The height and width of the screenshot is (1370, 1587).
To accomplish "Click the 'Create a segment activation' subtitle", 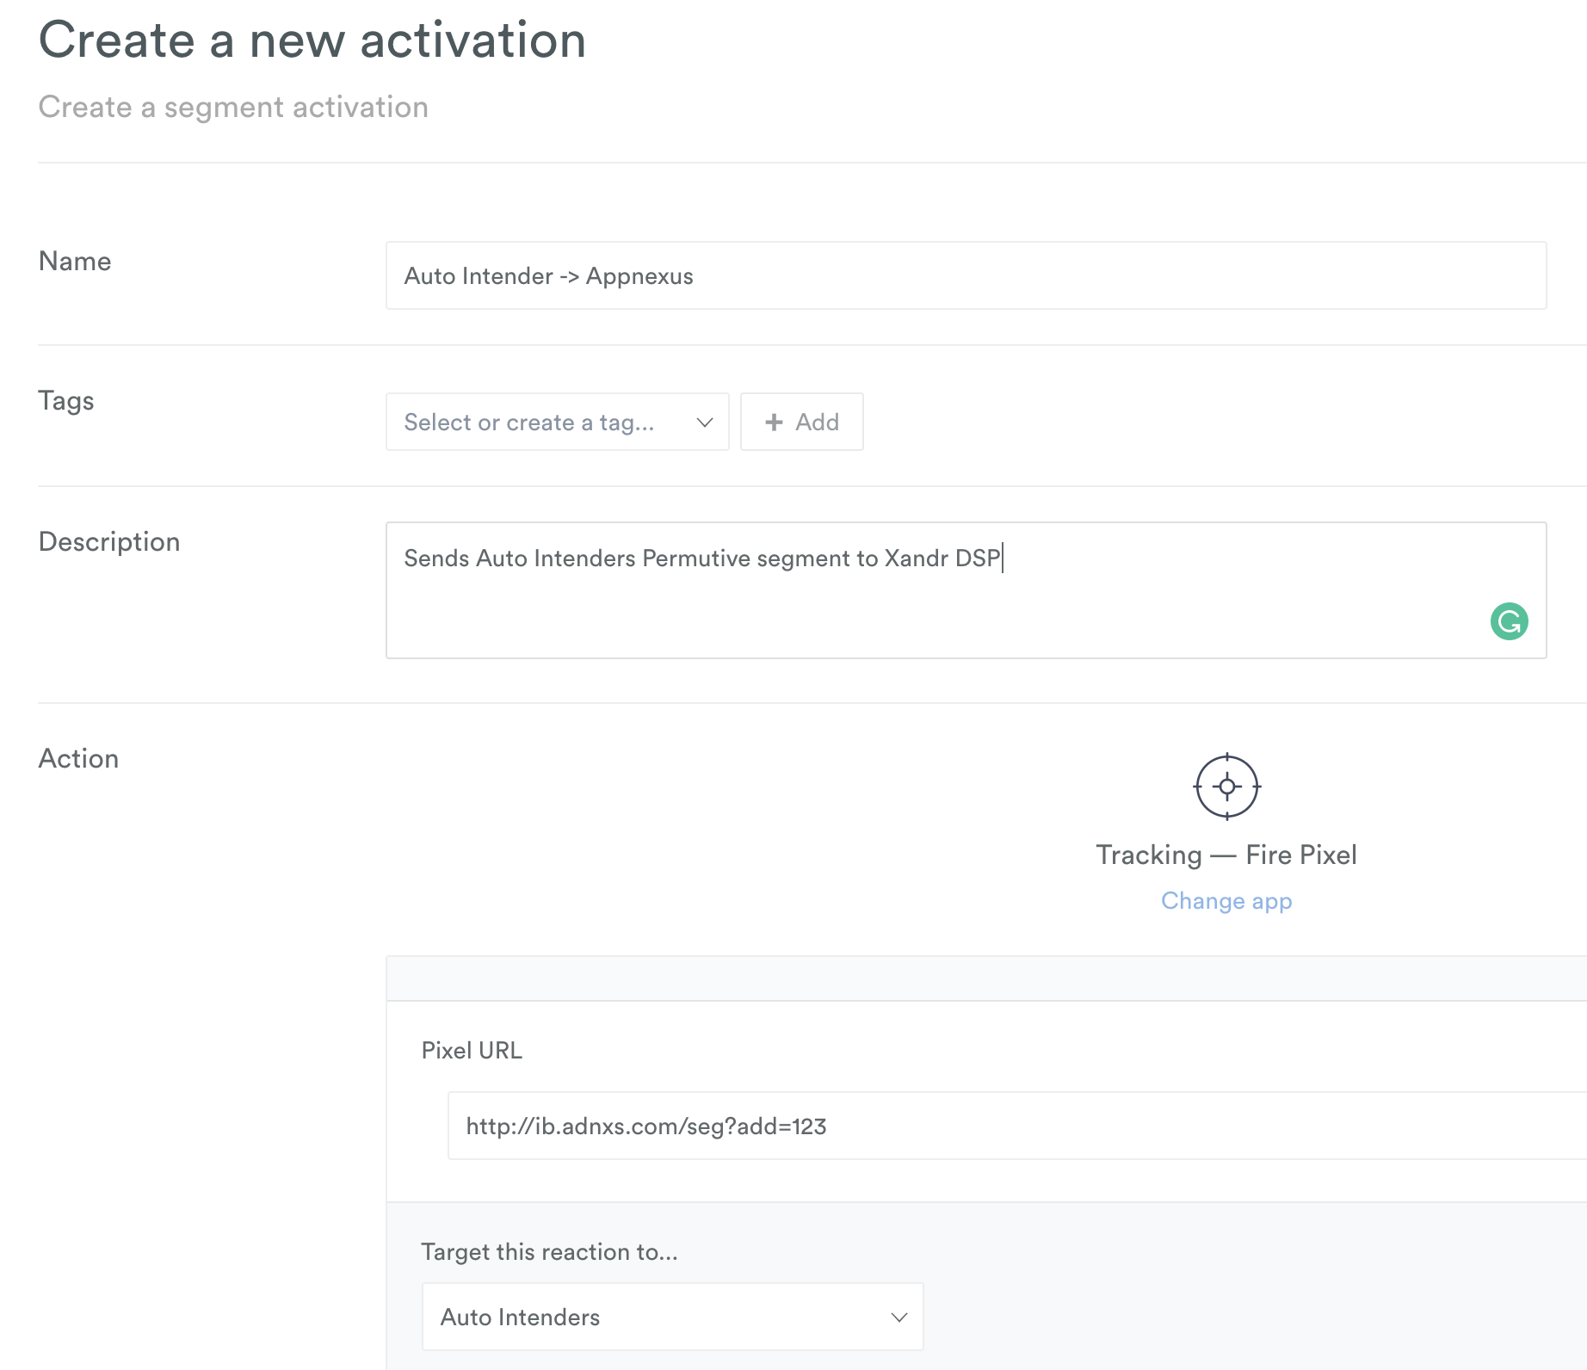I will [x=233, y=107].
